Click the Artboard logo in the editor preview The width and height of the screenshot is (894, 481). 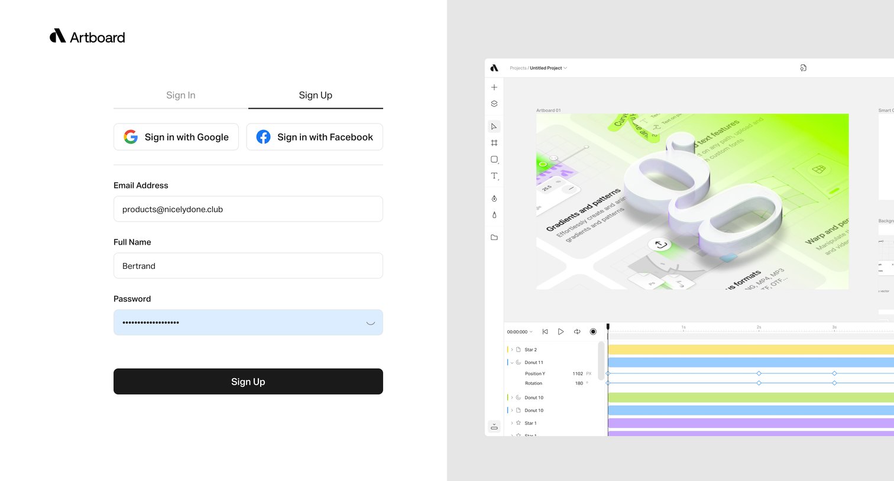tap(494, 68)
